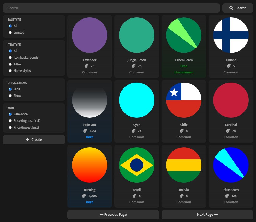Screen dimensions: 256x222
Task: Click the Cyan item name
Action: (137, 125)
